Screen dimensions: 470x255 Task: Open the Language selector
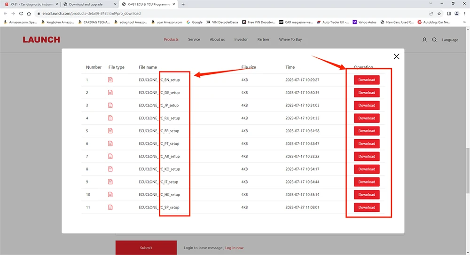pos(450,40)
